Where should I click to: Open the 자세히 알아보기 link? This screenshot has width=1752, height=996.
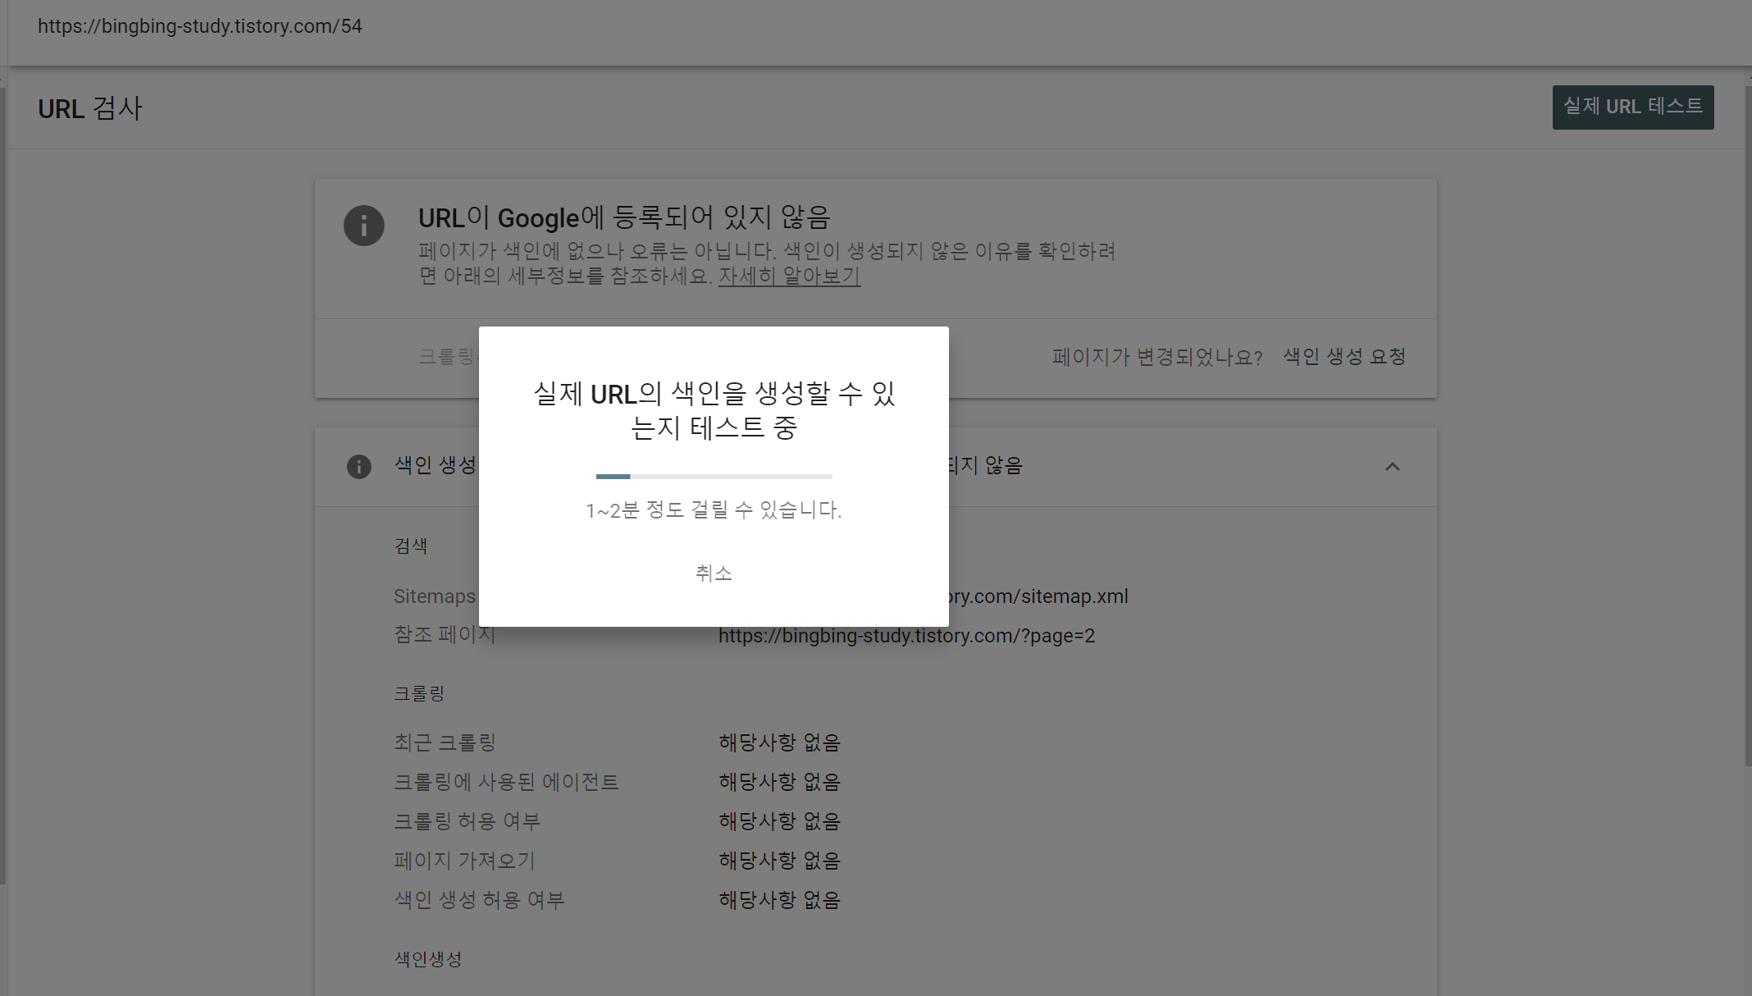coord(789,276)
